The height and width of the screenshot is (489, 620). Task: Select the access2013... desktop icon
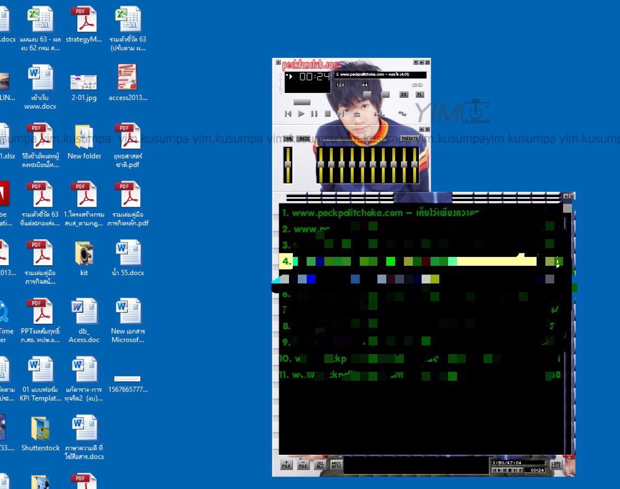[x=128, y=83]
